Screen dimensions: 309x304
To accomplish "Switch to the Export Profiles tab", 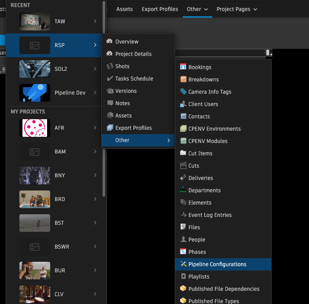I will pyautogui.click(x=160, y=9).
